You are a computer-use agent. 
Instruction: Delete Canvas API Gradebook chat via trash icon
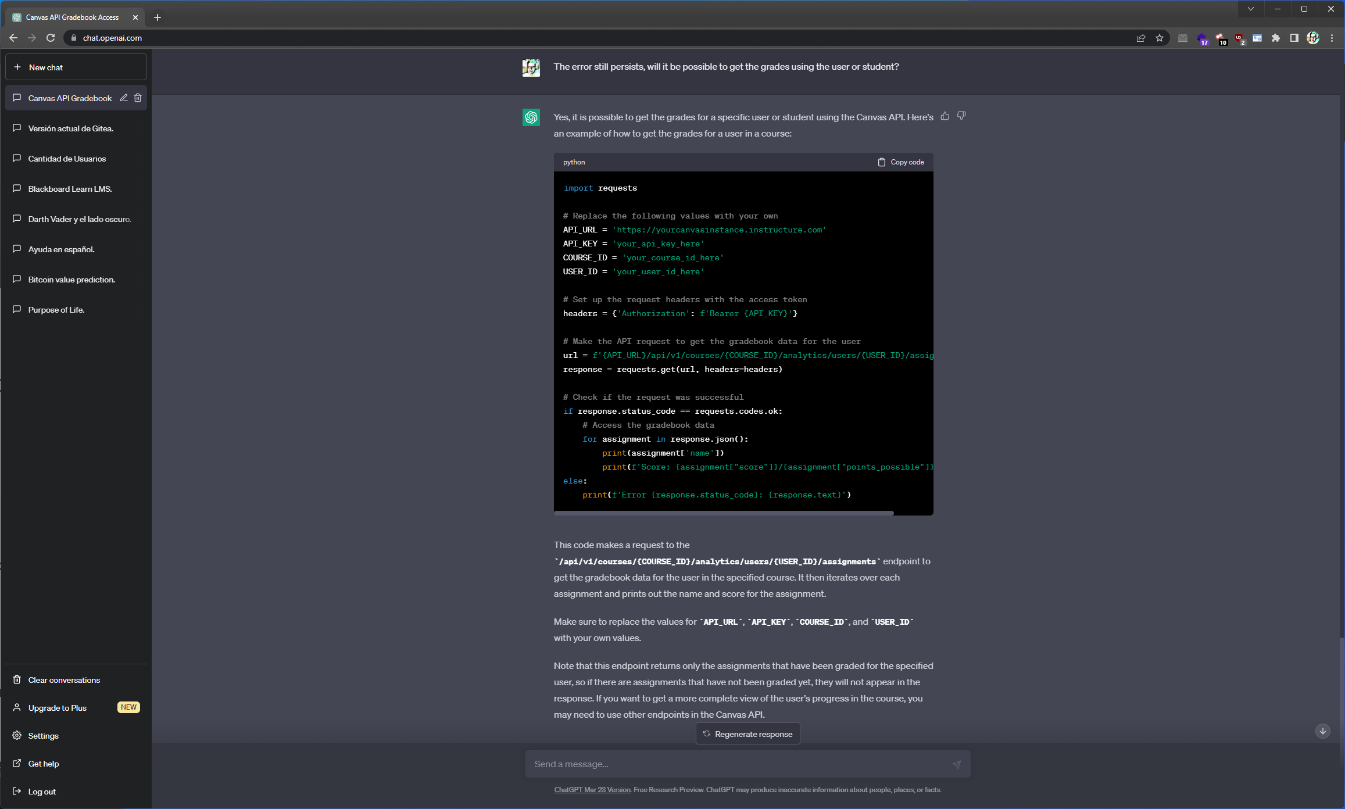pos(138,98)
